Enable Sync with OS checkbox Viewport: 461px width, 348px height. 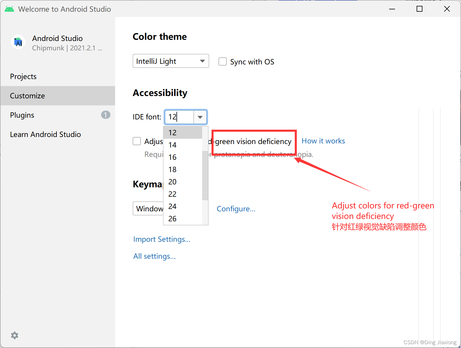coord(223,61)
